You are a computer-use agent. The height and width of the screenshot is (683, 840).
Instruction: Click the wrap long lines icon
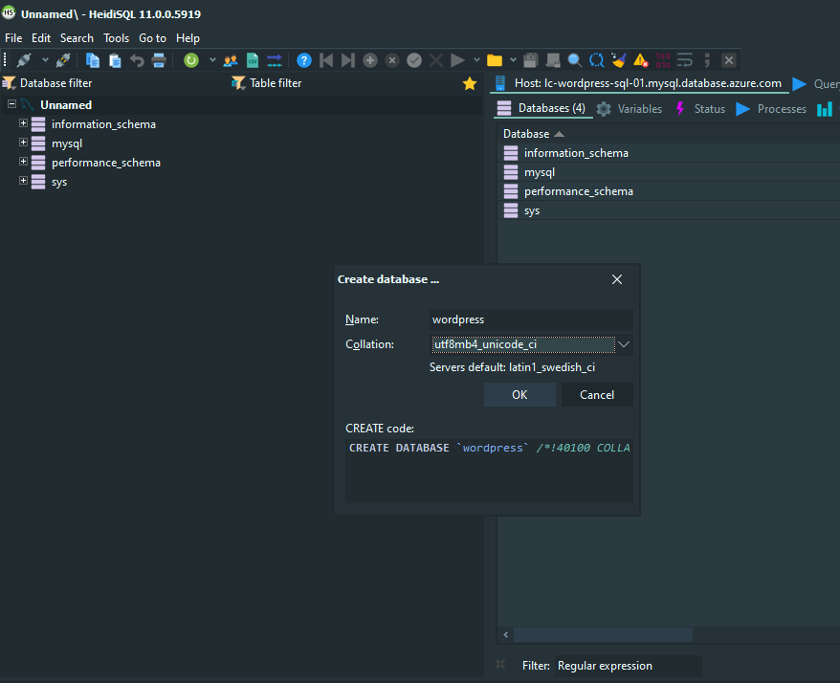685,60
